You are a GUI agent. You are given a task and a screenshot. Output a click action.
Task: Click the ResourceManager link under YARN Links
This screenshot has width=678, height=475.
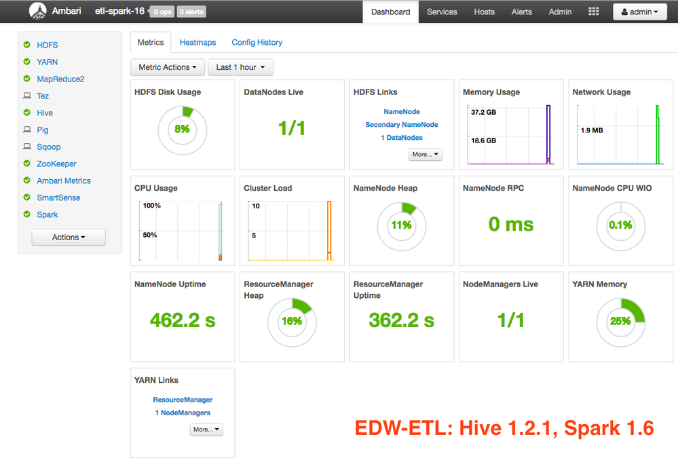pos(182,400)
